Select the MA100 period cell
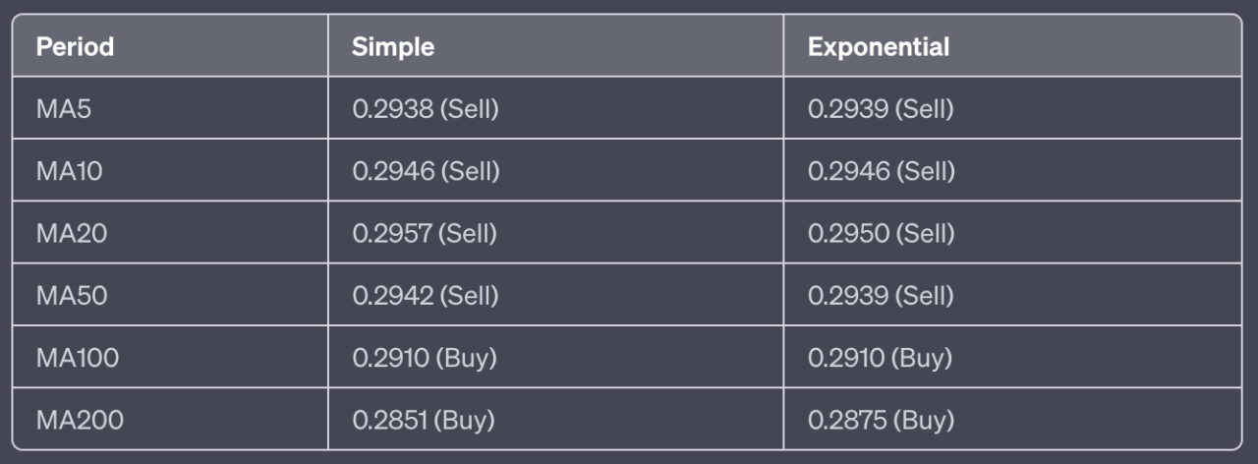This screenshot has height=464, width=1258. tap(78, 358)
